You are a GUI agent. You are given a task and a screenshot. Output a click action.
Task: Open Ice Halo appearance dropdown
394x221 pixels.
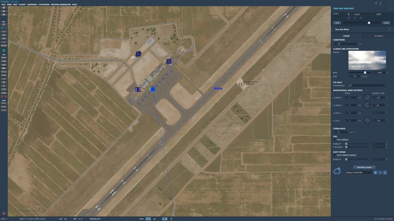pos(367,86)
